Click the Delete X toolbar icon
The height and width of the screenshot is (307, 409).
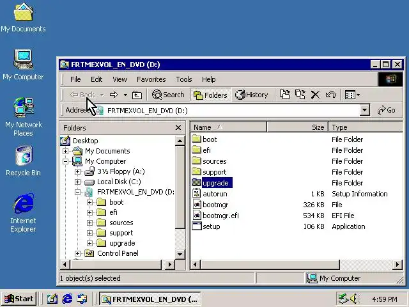tap(315, 95)
